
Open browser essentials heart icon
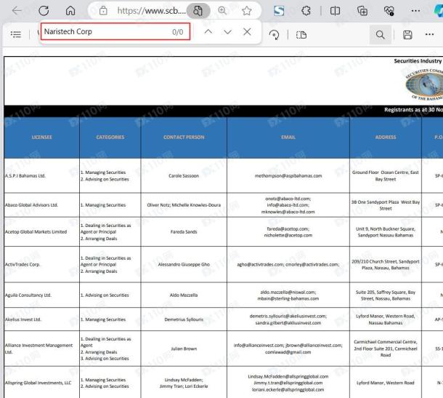[389, 11]
